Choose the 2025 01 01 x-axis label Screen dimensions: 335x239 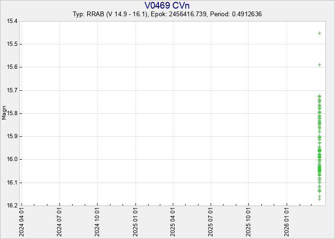[x=136, y=222]
